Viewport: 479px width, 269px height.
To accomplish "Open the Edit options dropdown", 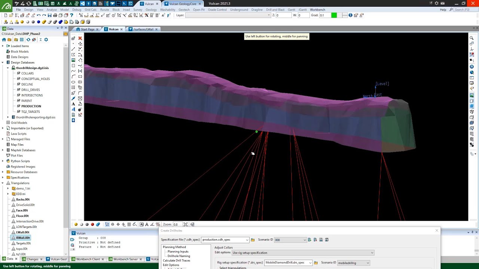I will coord(372,253).
